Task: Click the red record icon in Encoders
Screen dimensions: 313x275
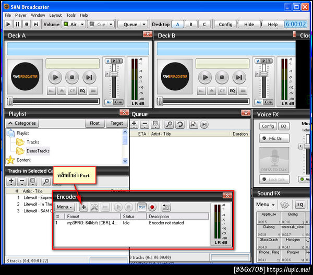Action: pyautogui.click(x=152, y=207)
